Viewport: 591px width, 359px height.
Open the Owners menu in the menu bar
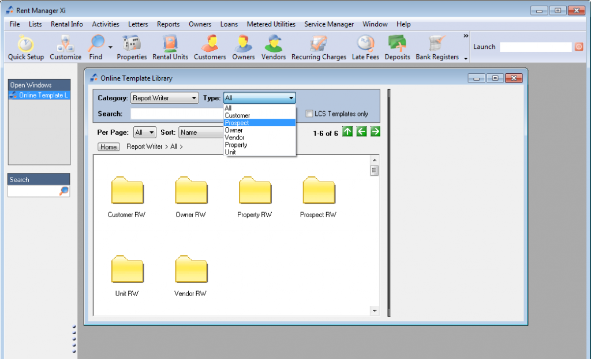[200, 24]
